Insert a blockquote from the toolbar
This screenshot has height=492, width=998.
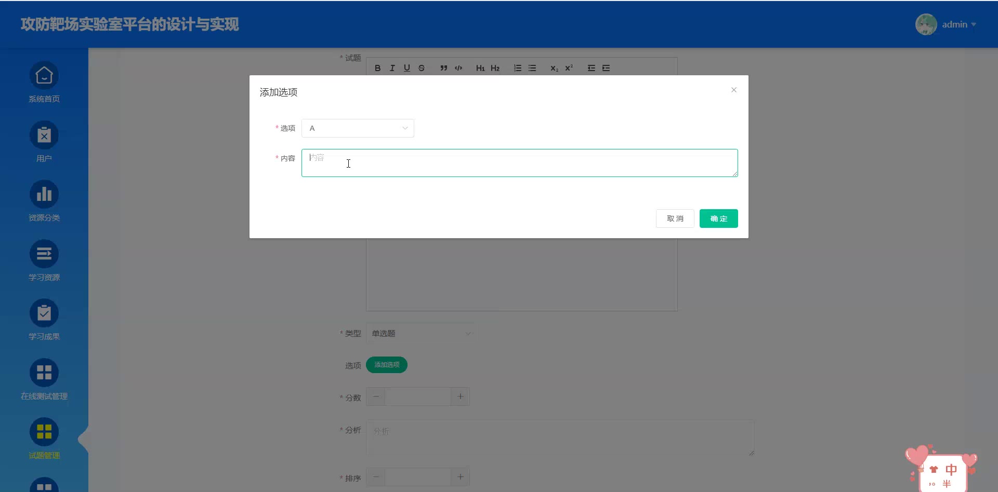(443, 68)
